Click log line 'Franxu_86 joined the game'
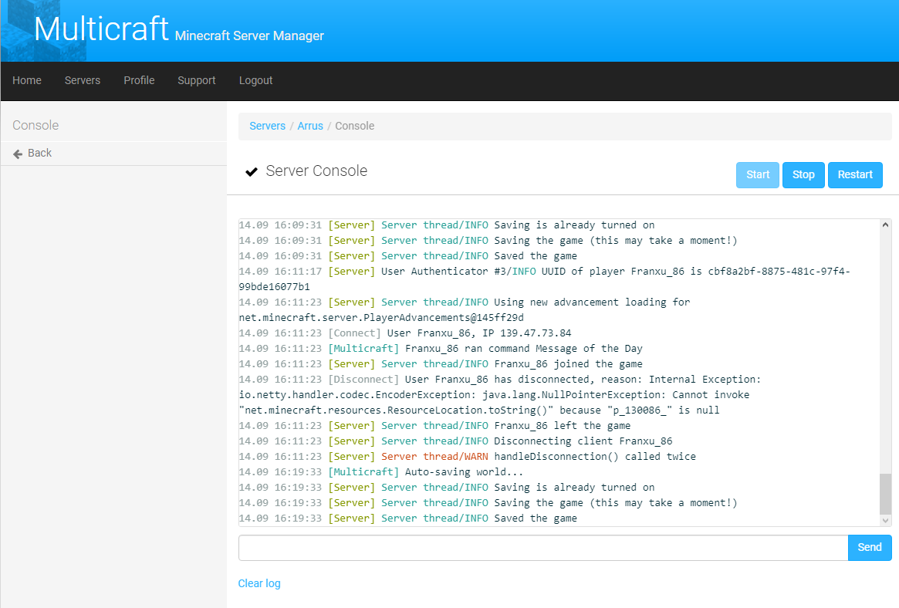This screenshot has width=899, height=608. click(x=441, y=364)
